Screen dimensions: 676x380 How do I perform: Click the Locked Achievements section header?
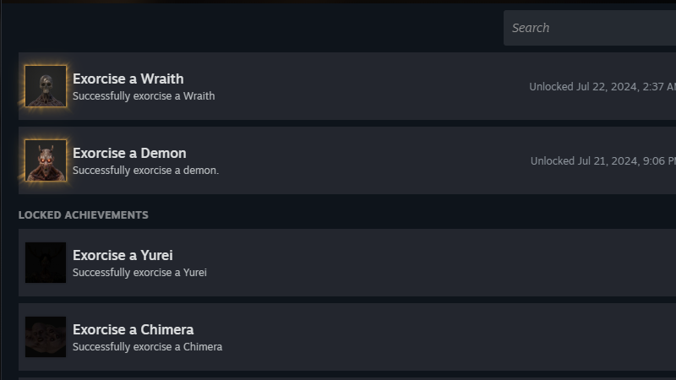tap(83, 215)
